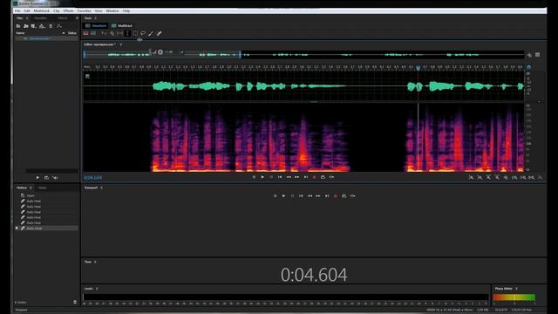Select the Paintbrush Selection tool
Image resolution: width=558 pixels, height=314 pixels.
[x=151, y=33]
